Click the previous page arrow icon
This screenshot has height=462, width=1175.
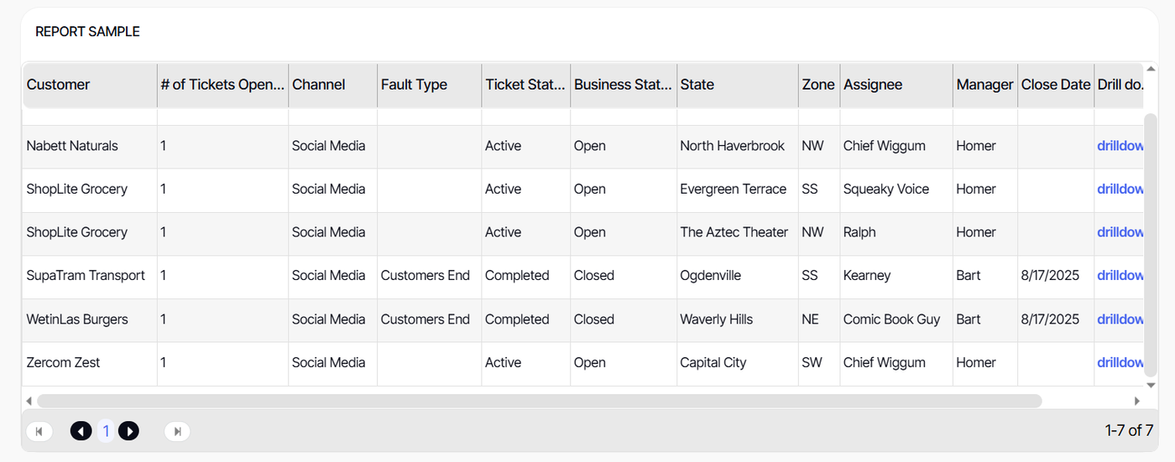tap(81, 431)
